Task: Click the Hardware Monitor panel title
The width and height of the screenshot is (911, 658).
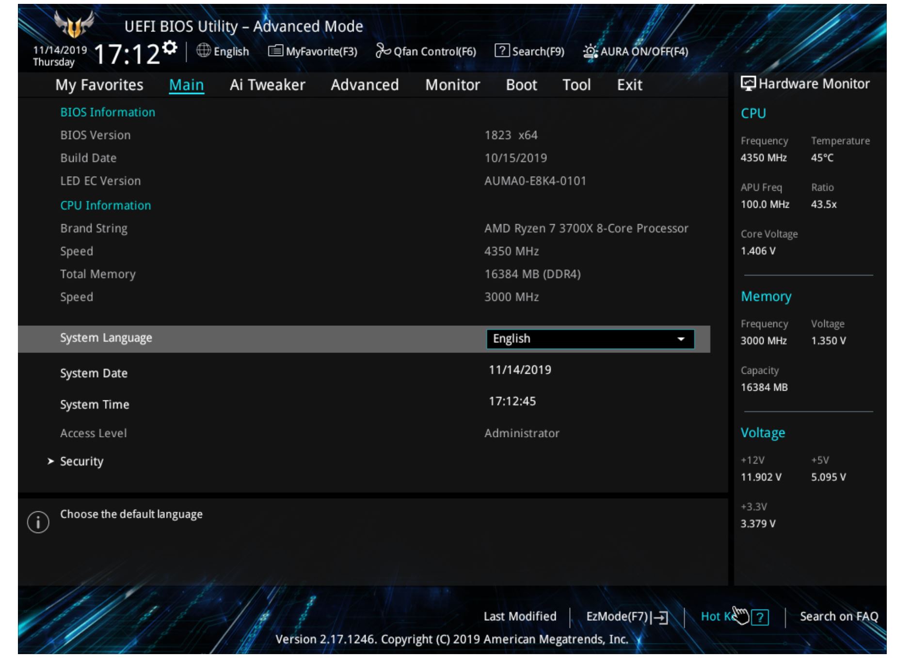Action: pos(814,84)
